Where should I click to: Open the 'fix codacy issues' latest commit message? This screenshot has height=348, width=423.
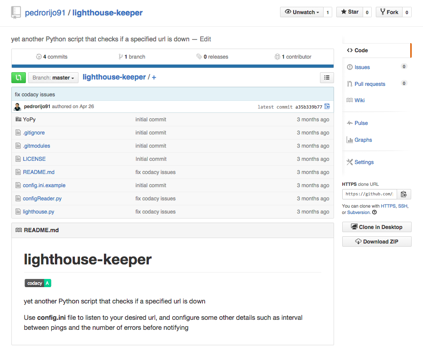35,94
